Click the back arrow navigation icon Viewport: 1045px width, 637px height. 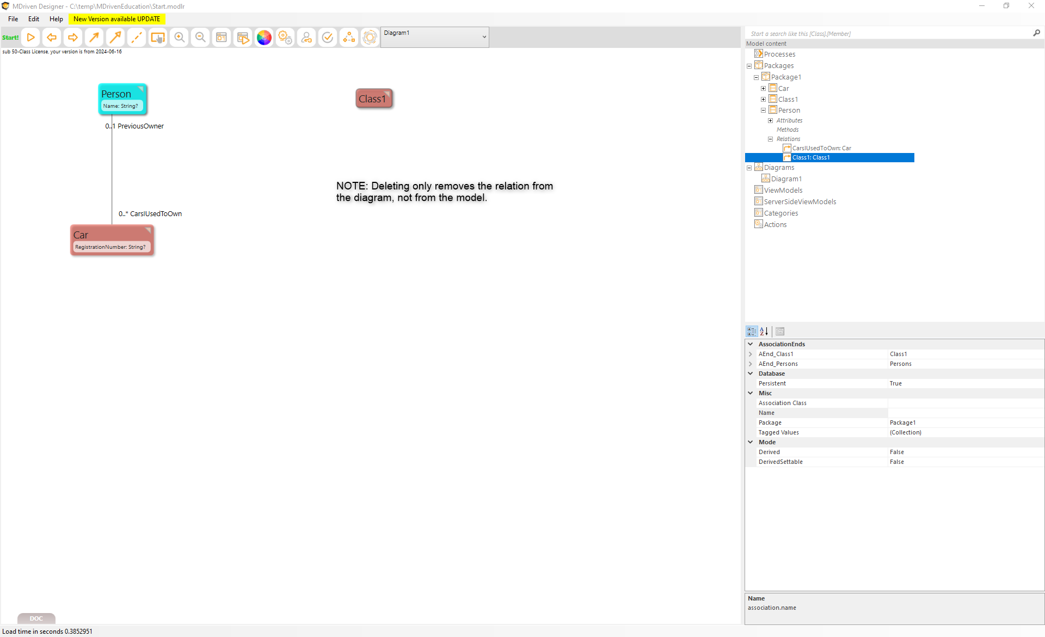(x=52, y=38)
